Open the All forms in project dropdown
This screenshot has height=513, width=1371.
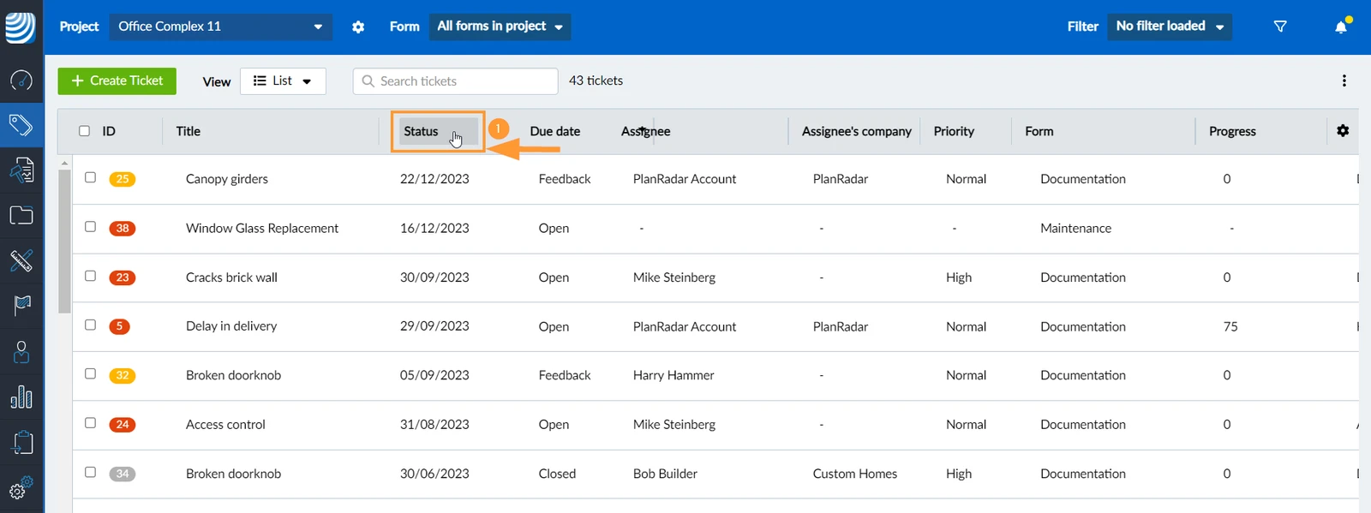(500, 27)
